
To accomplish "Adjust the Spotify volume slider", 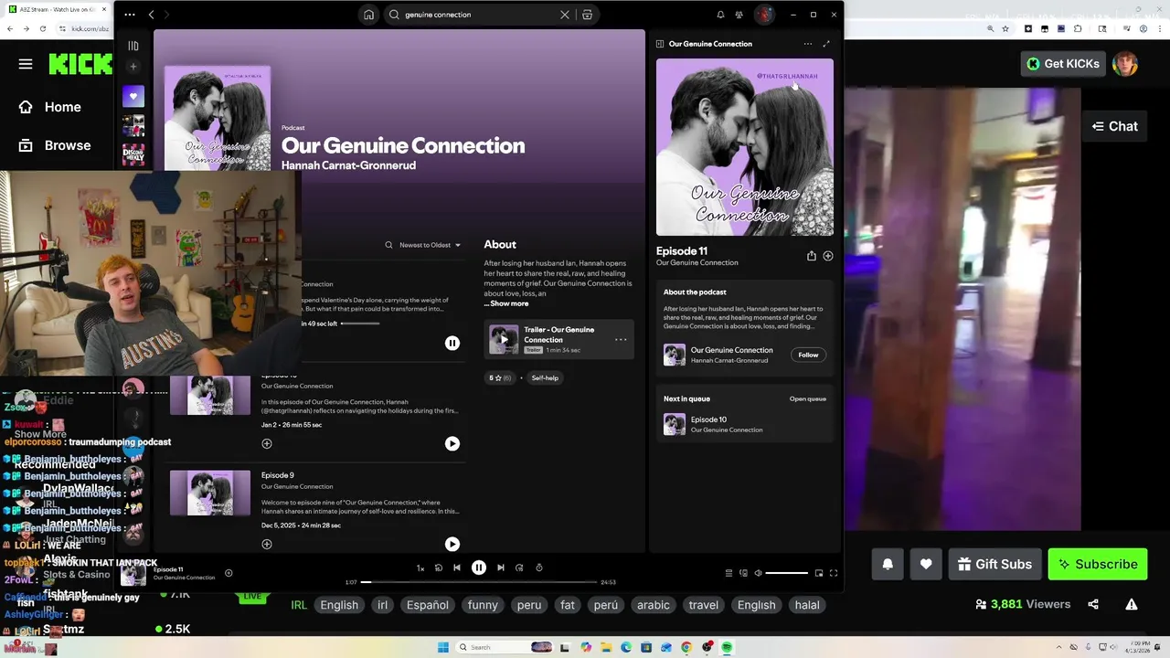I will (x=787, y=573).
